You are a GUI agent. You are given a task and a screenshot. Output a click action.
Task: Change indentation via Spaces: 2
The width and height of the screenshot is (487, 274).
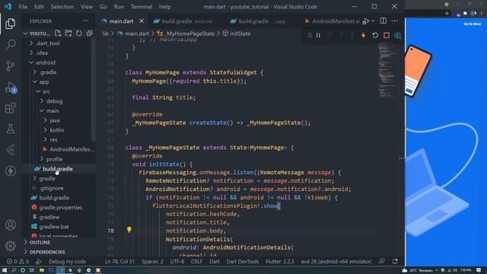click(x=152, y=261)
